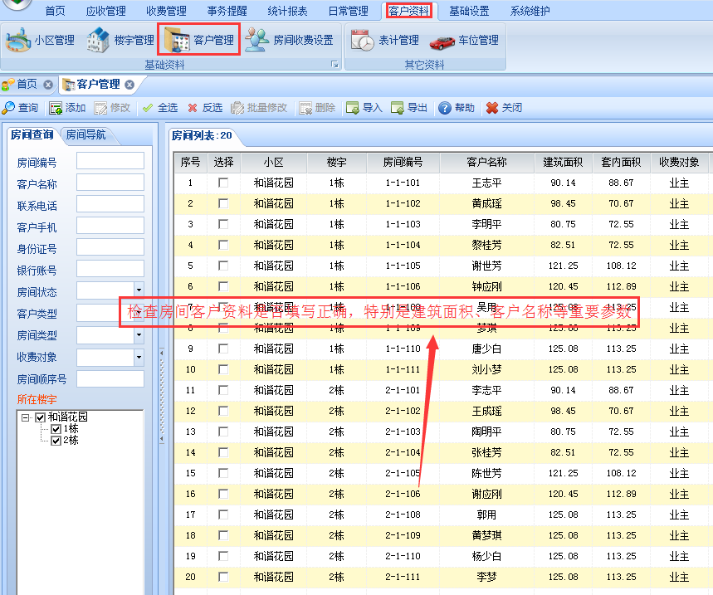Open 表计管理 meter icon
Viewport: 713px width, 595px height.
[363, 40]
